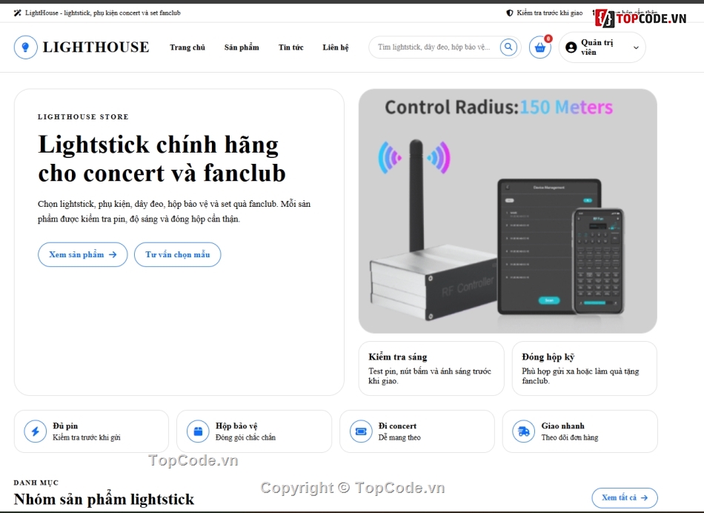Click the Giao nhanh truck icon
704x513 pixels.
tap(523, 431)
